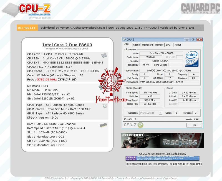This screenshot has width=222, height=181.
Task: Open the Canard PC logo link
Action: coord(200,9)
